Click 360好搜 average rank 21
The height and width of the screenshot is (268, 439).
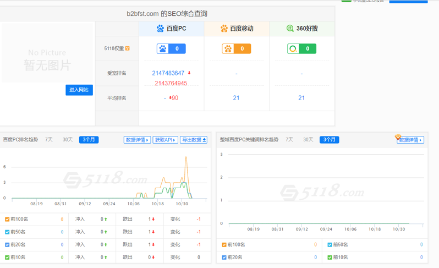pos(301,98)
